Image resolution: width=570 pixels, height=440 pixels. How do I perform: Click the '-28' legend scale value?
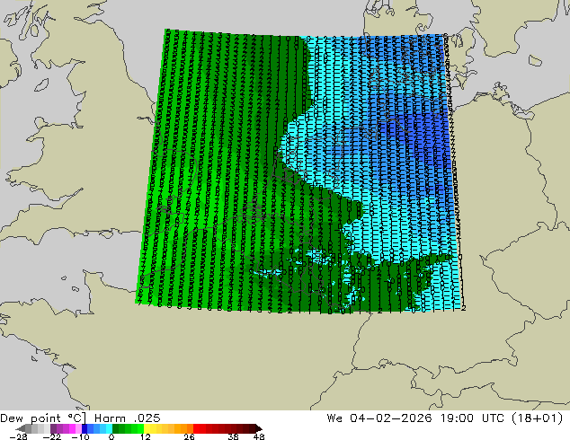pos(18,436)
